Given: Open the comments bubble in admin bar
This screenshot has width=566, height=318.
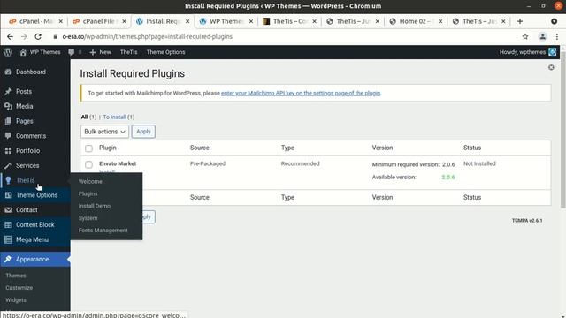Looking at the screenshot, I should tap(72, 52).
